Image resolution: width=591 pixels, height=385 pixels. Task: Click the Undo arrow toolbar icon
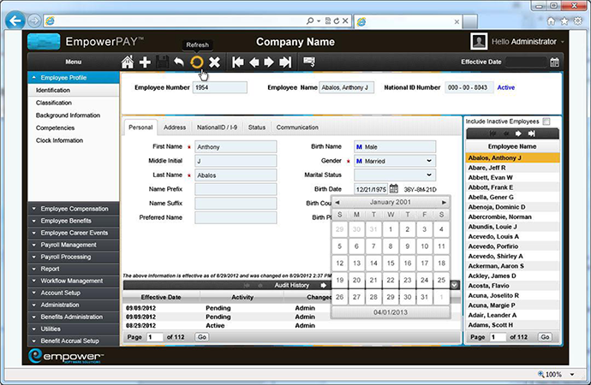pyautogui.click(x=179, y=62)
